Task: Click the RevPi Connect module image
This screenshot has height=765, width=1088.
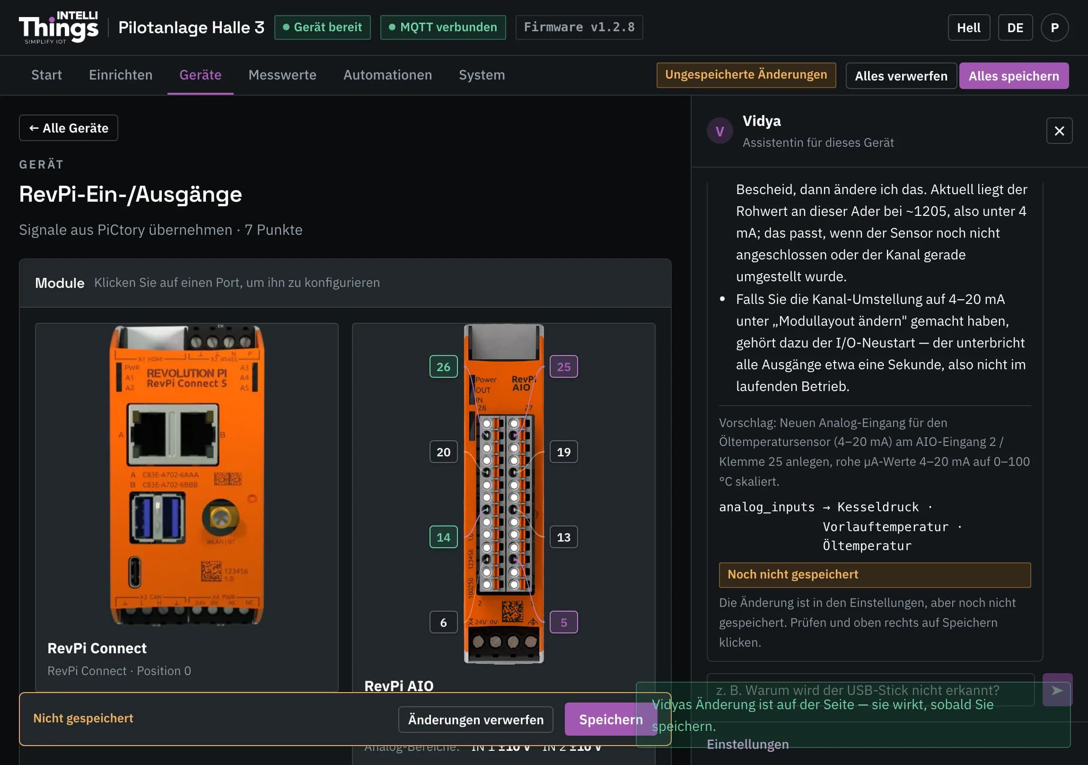Action: tap(187, 475)
